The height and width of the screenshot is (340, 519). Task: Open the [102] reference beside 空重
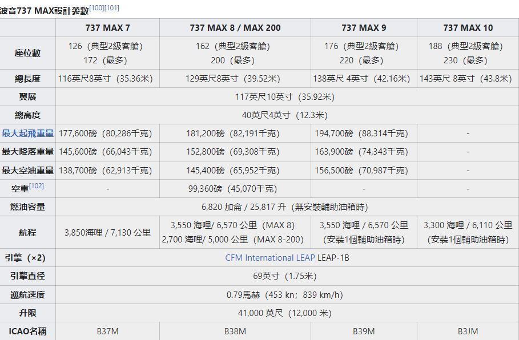(37, 186)
